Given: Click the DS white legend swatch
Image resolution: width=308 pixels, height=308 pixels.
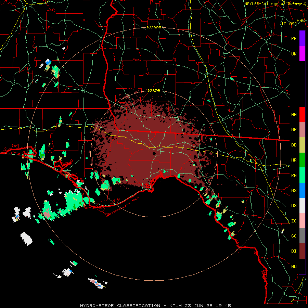Looking at the screenshot, I should (302, 205).
